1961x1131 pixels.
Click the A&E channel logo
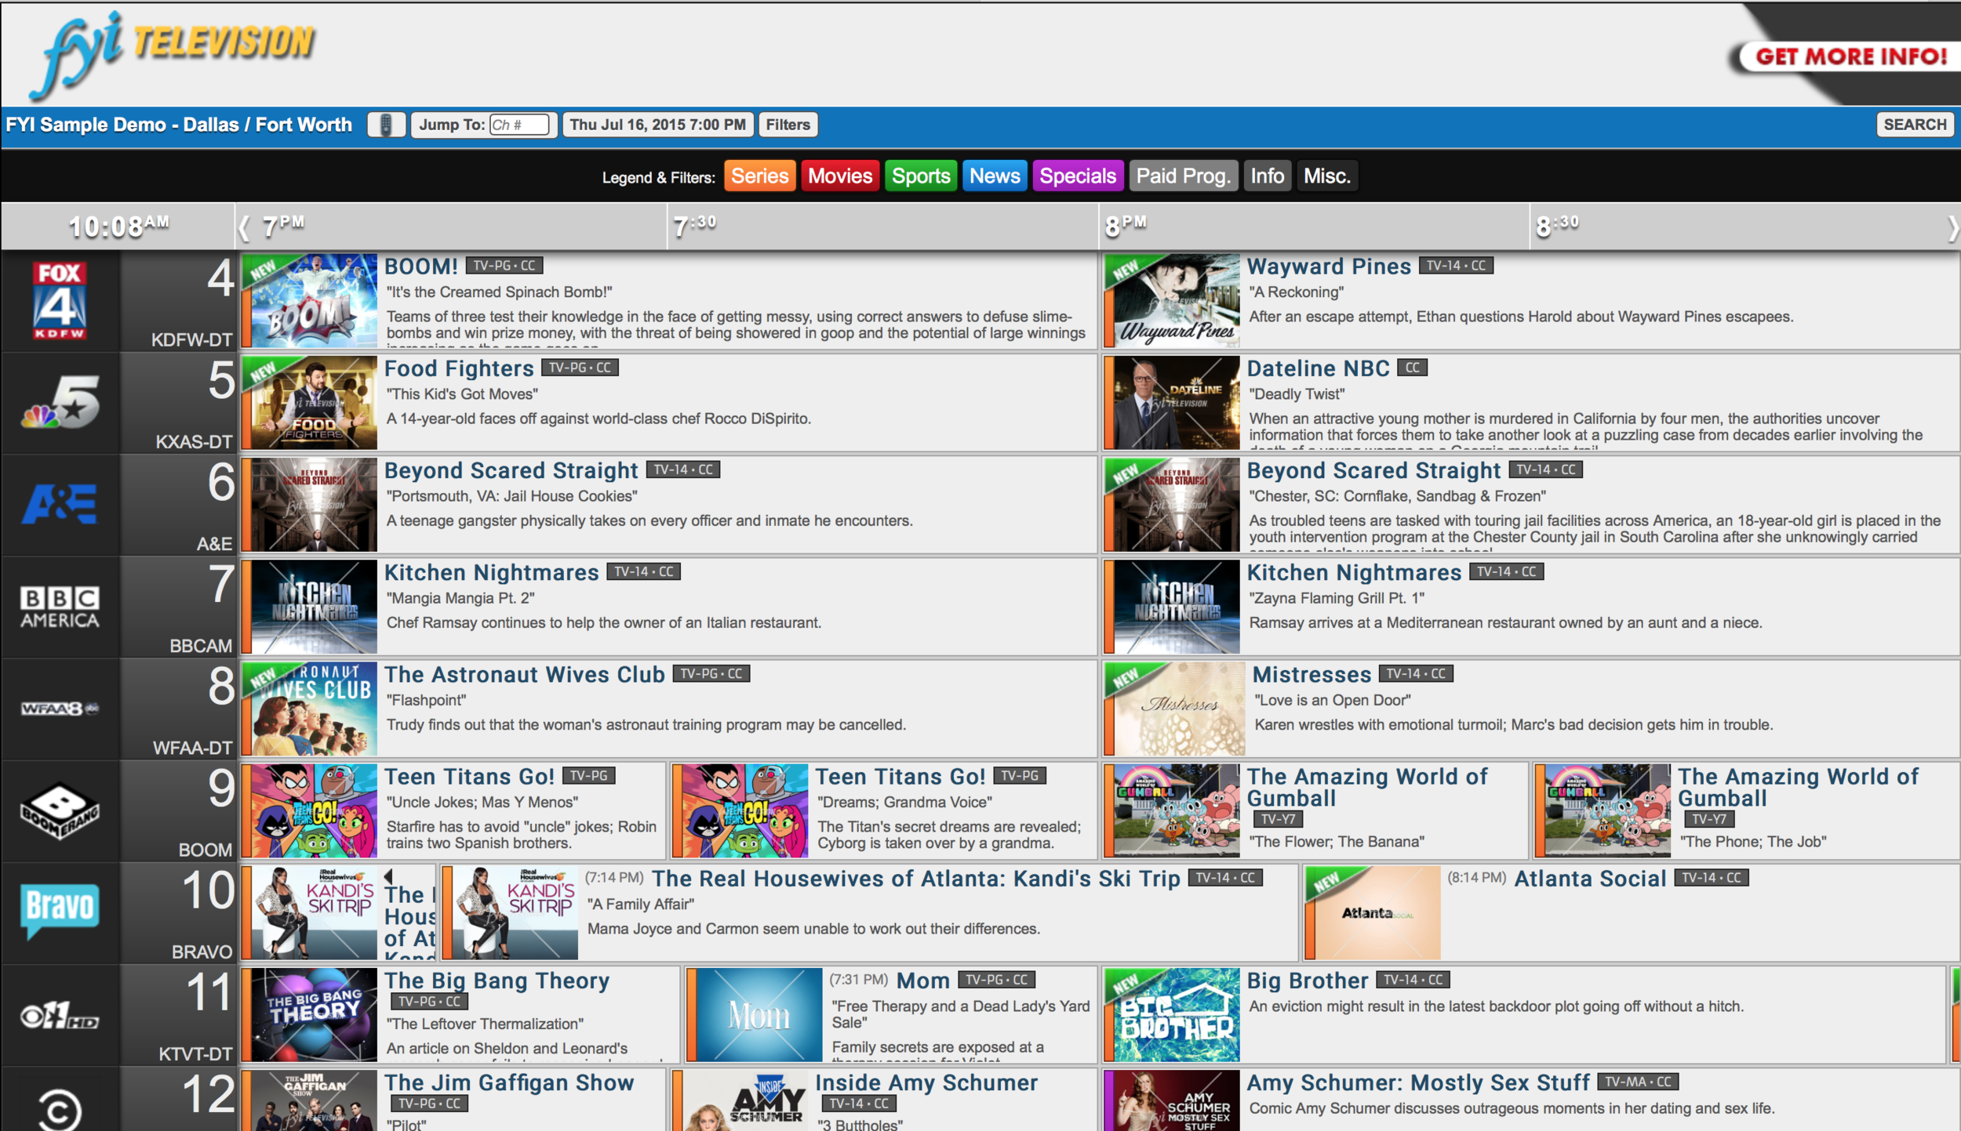click(60, 504)
